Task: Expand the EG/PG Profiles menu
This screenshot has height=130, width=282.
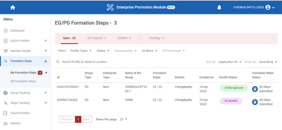Action: click(46, 41)
